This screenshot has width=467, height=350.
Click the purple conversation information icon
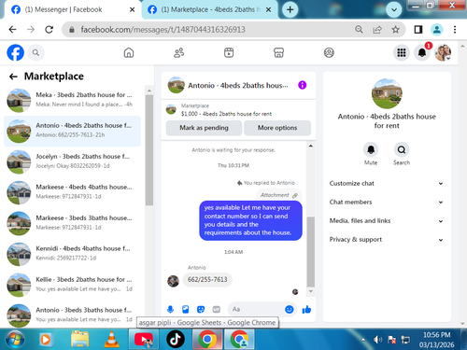(x=302, y=85)
